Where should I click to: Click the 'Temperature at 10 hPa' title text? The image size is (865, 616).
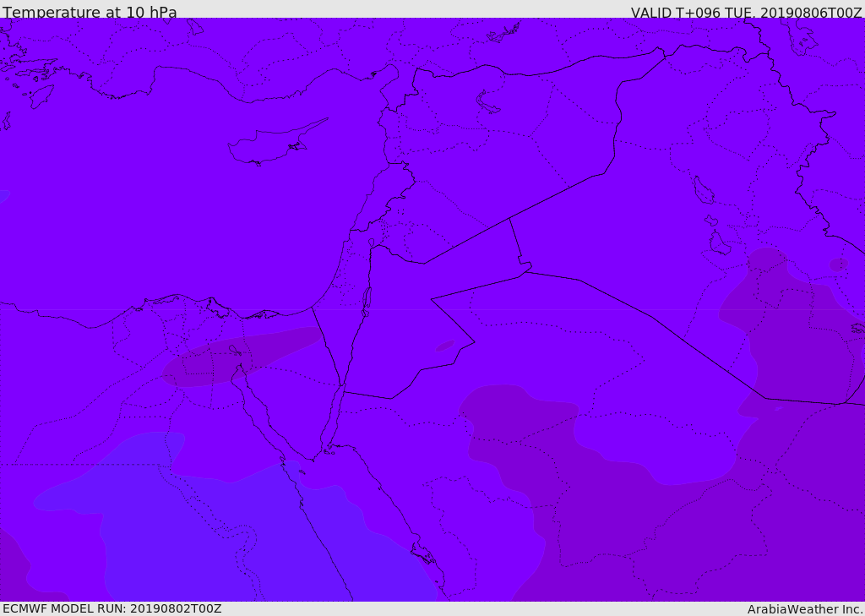tap(90, 12)
